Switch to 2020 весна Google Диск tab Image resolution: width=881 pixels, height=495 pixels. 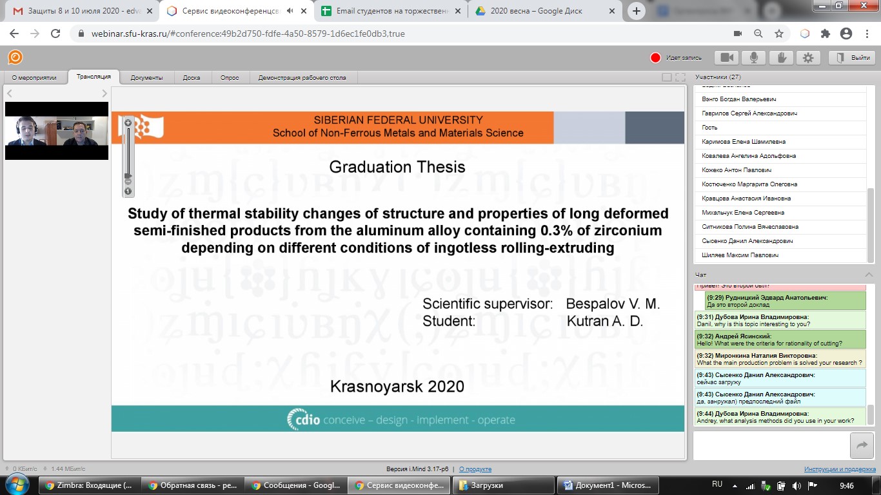point(544,11)
